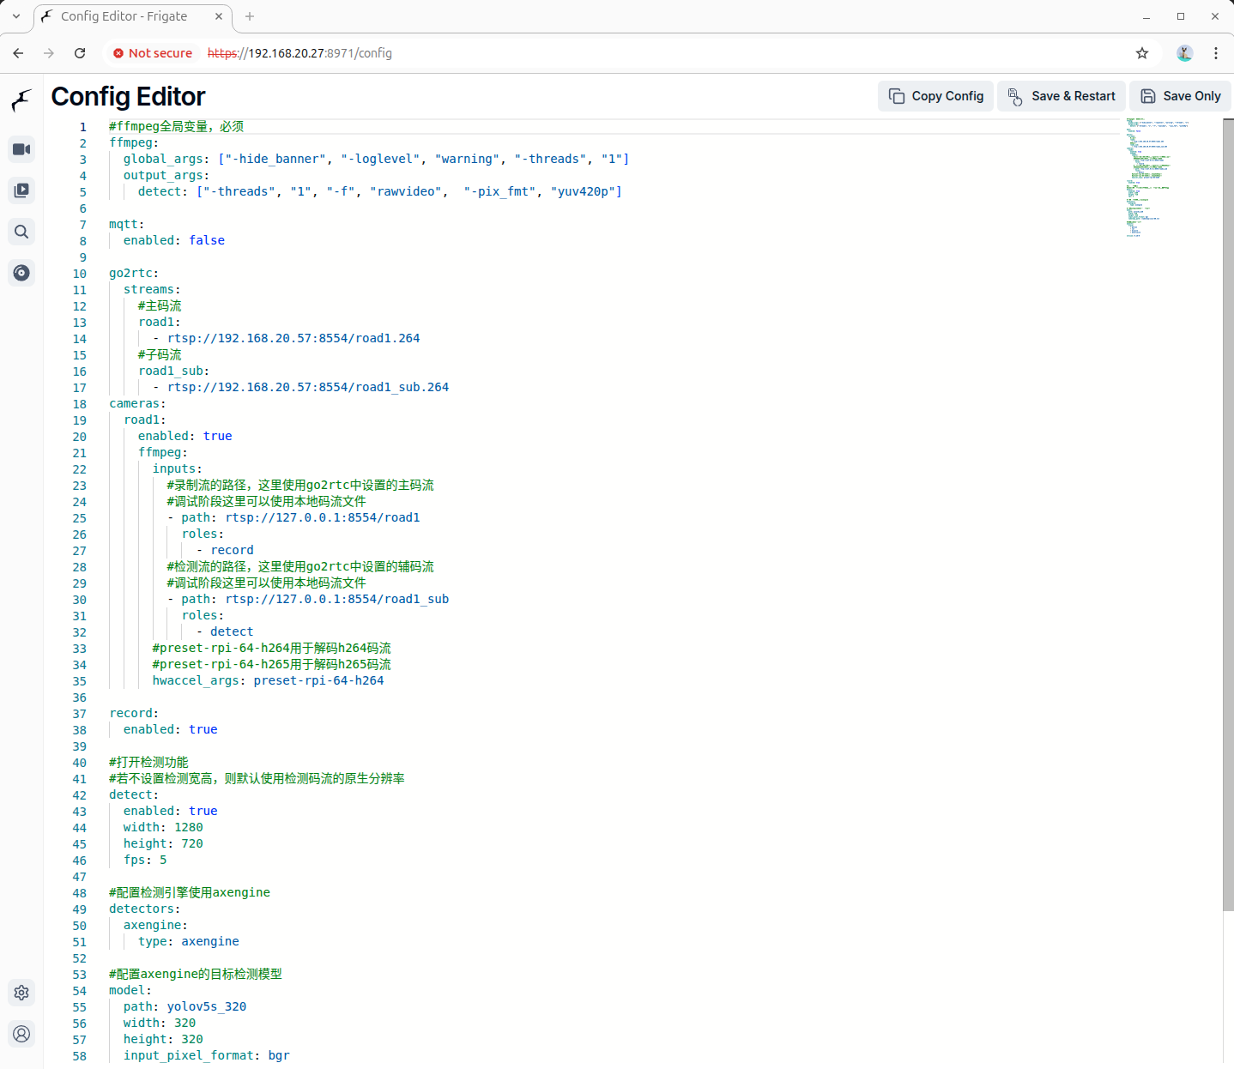Click the Copy Config button
This screenshot has height=1069, width=1234.
pos(935,96)
